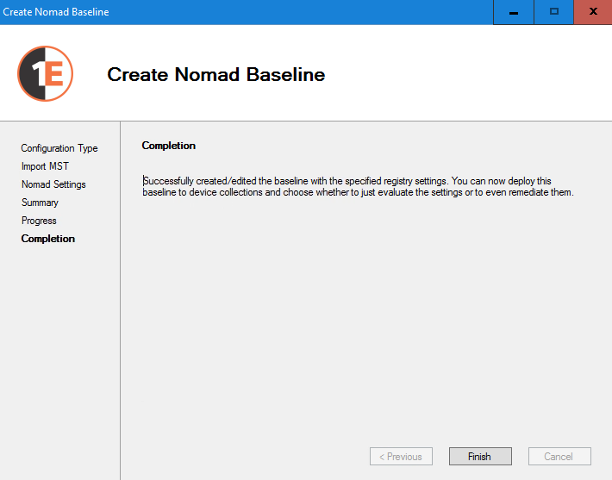The height and width of the screenshot is (480, 612).
Task: Minimize the Create Nomad Baseline window
Action: 514,12
